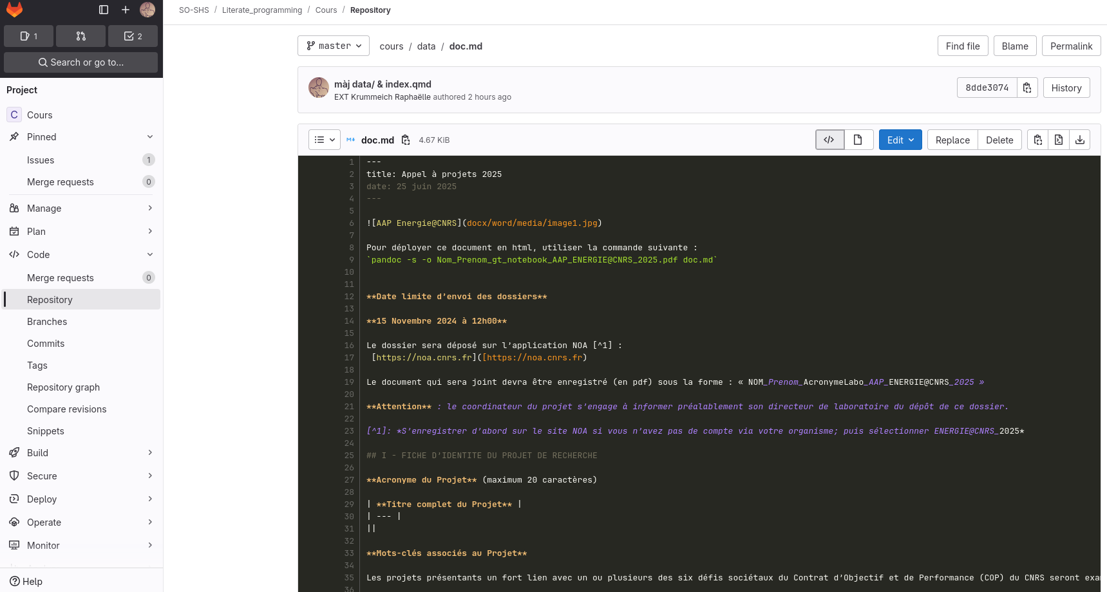Open the master branch selector
The image size is (1107, 592).
333,46
